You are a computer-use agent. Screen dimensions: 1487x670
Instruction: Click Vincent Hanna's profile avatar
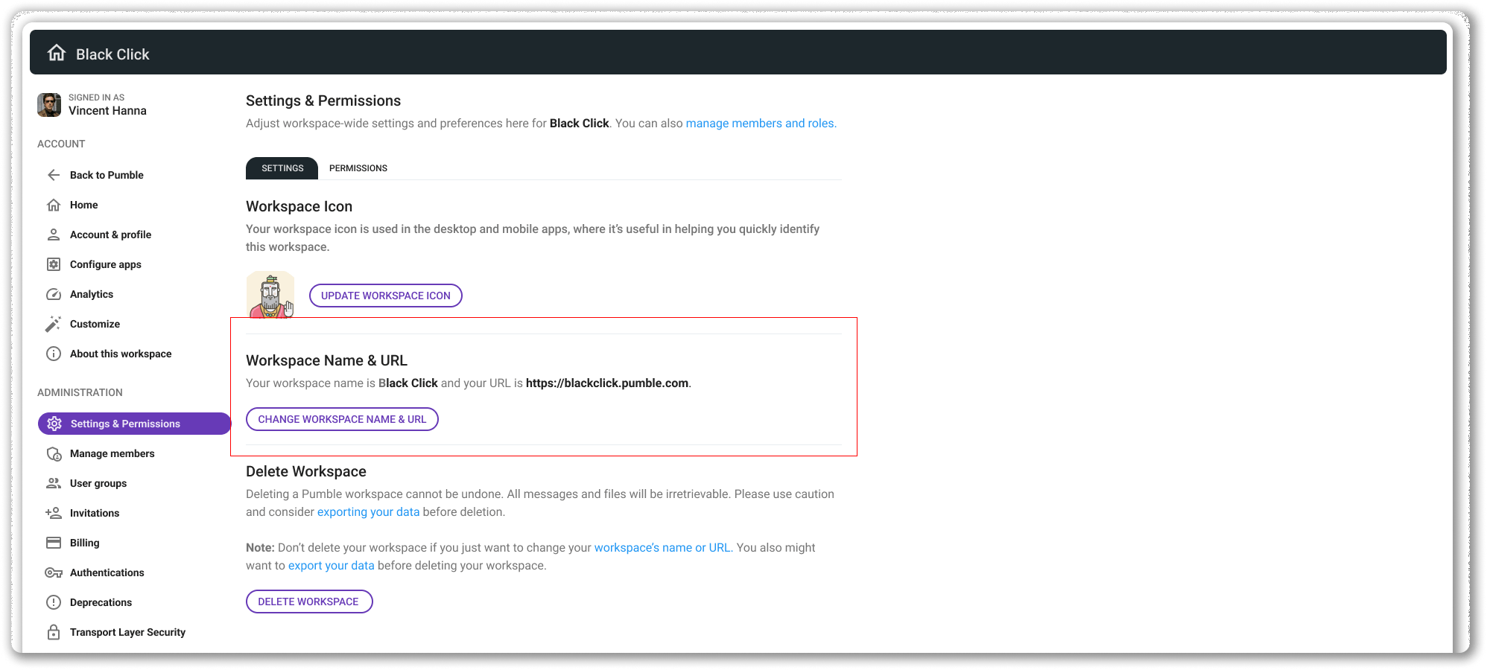(48, 105)
